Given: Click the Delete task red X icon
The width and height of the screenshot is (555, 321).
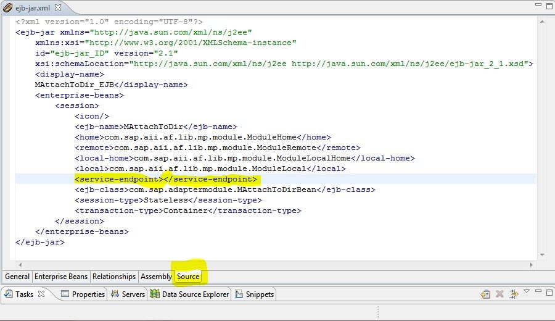Looking at the screenshot, I should point(500,294).
